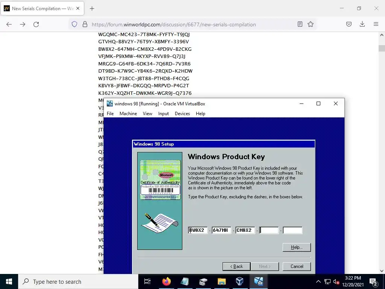Go back in Firefox history

click(x=9, y=24)
